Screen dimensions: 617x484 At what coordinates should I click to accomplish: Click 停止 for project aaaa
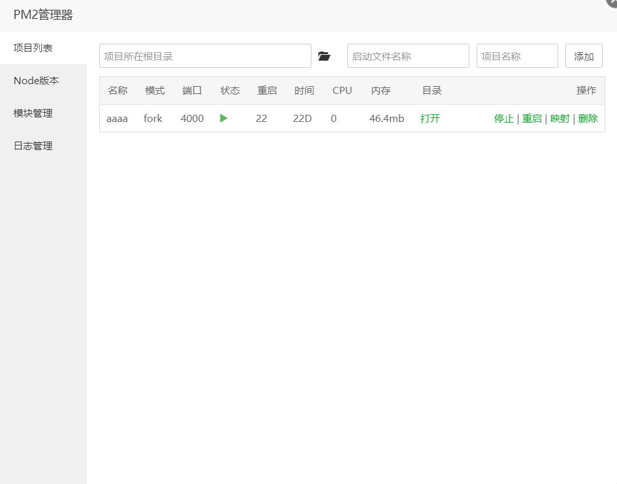(503, 118)
